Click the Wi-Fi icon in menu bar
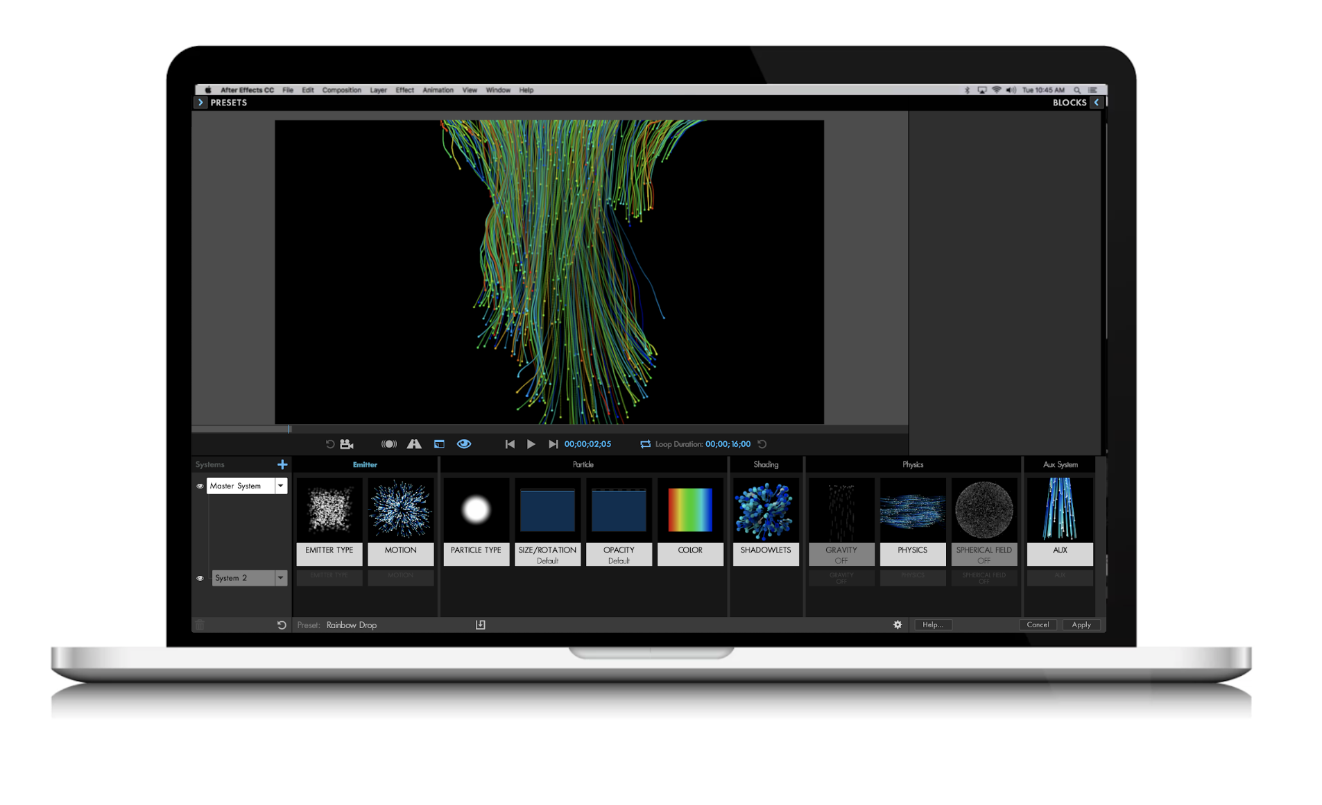This screenshot has height=805, width=1322. (x=997, y=90)
